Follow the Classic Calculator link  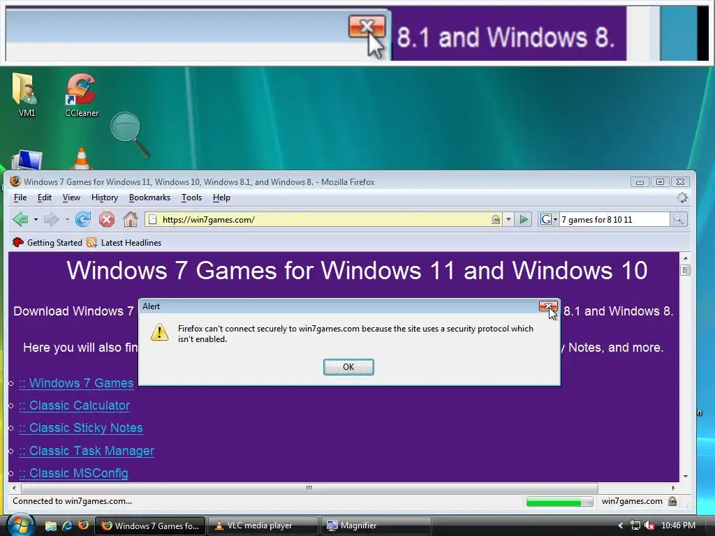tap(75, 405)
